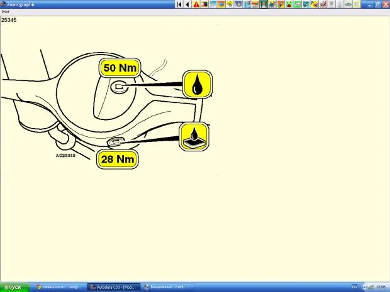Jump to first page with skip-back arrow
Image resolution: width=390 pixels, height=292 pixels.
pos(179,4)
